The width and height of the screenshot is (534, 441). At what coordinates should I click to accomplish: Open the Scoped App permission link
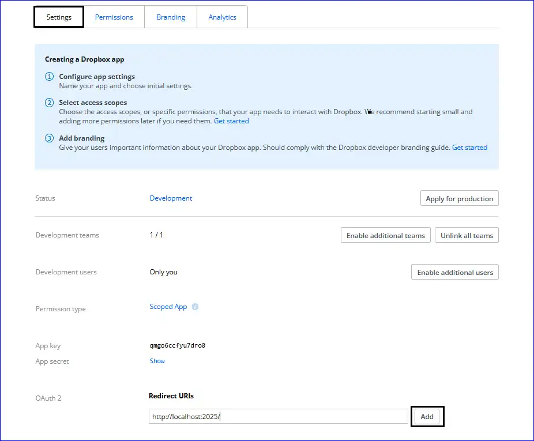[168, 306]
